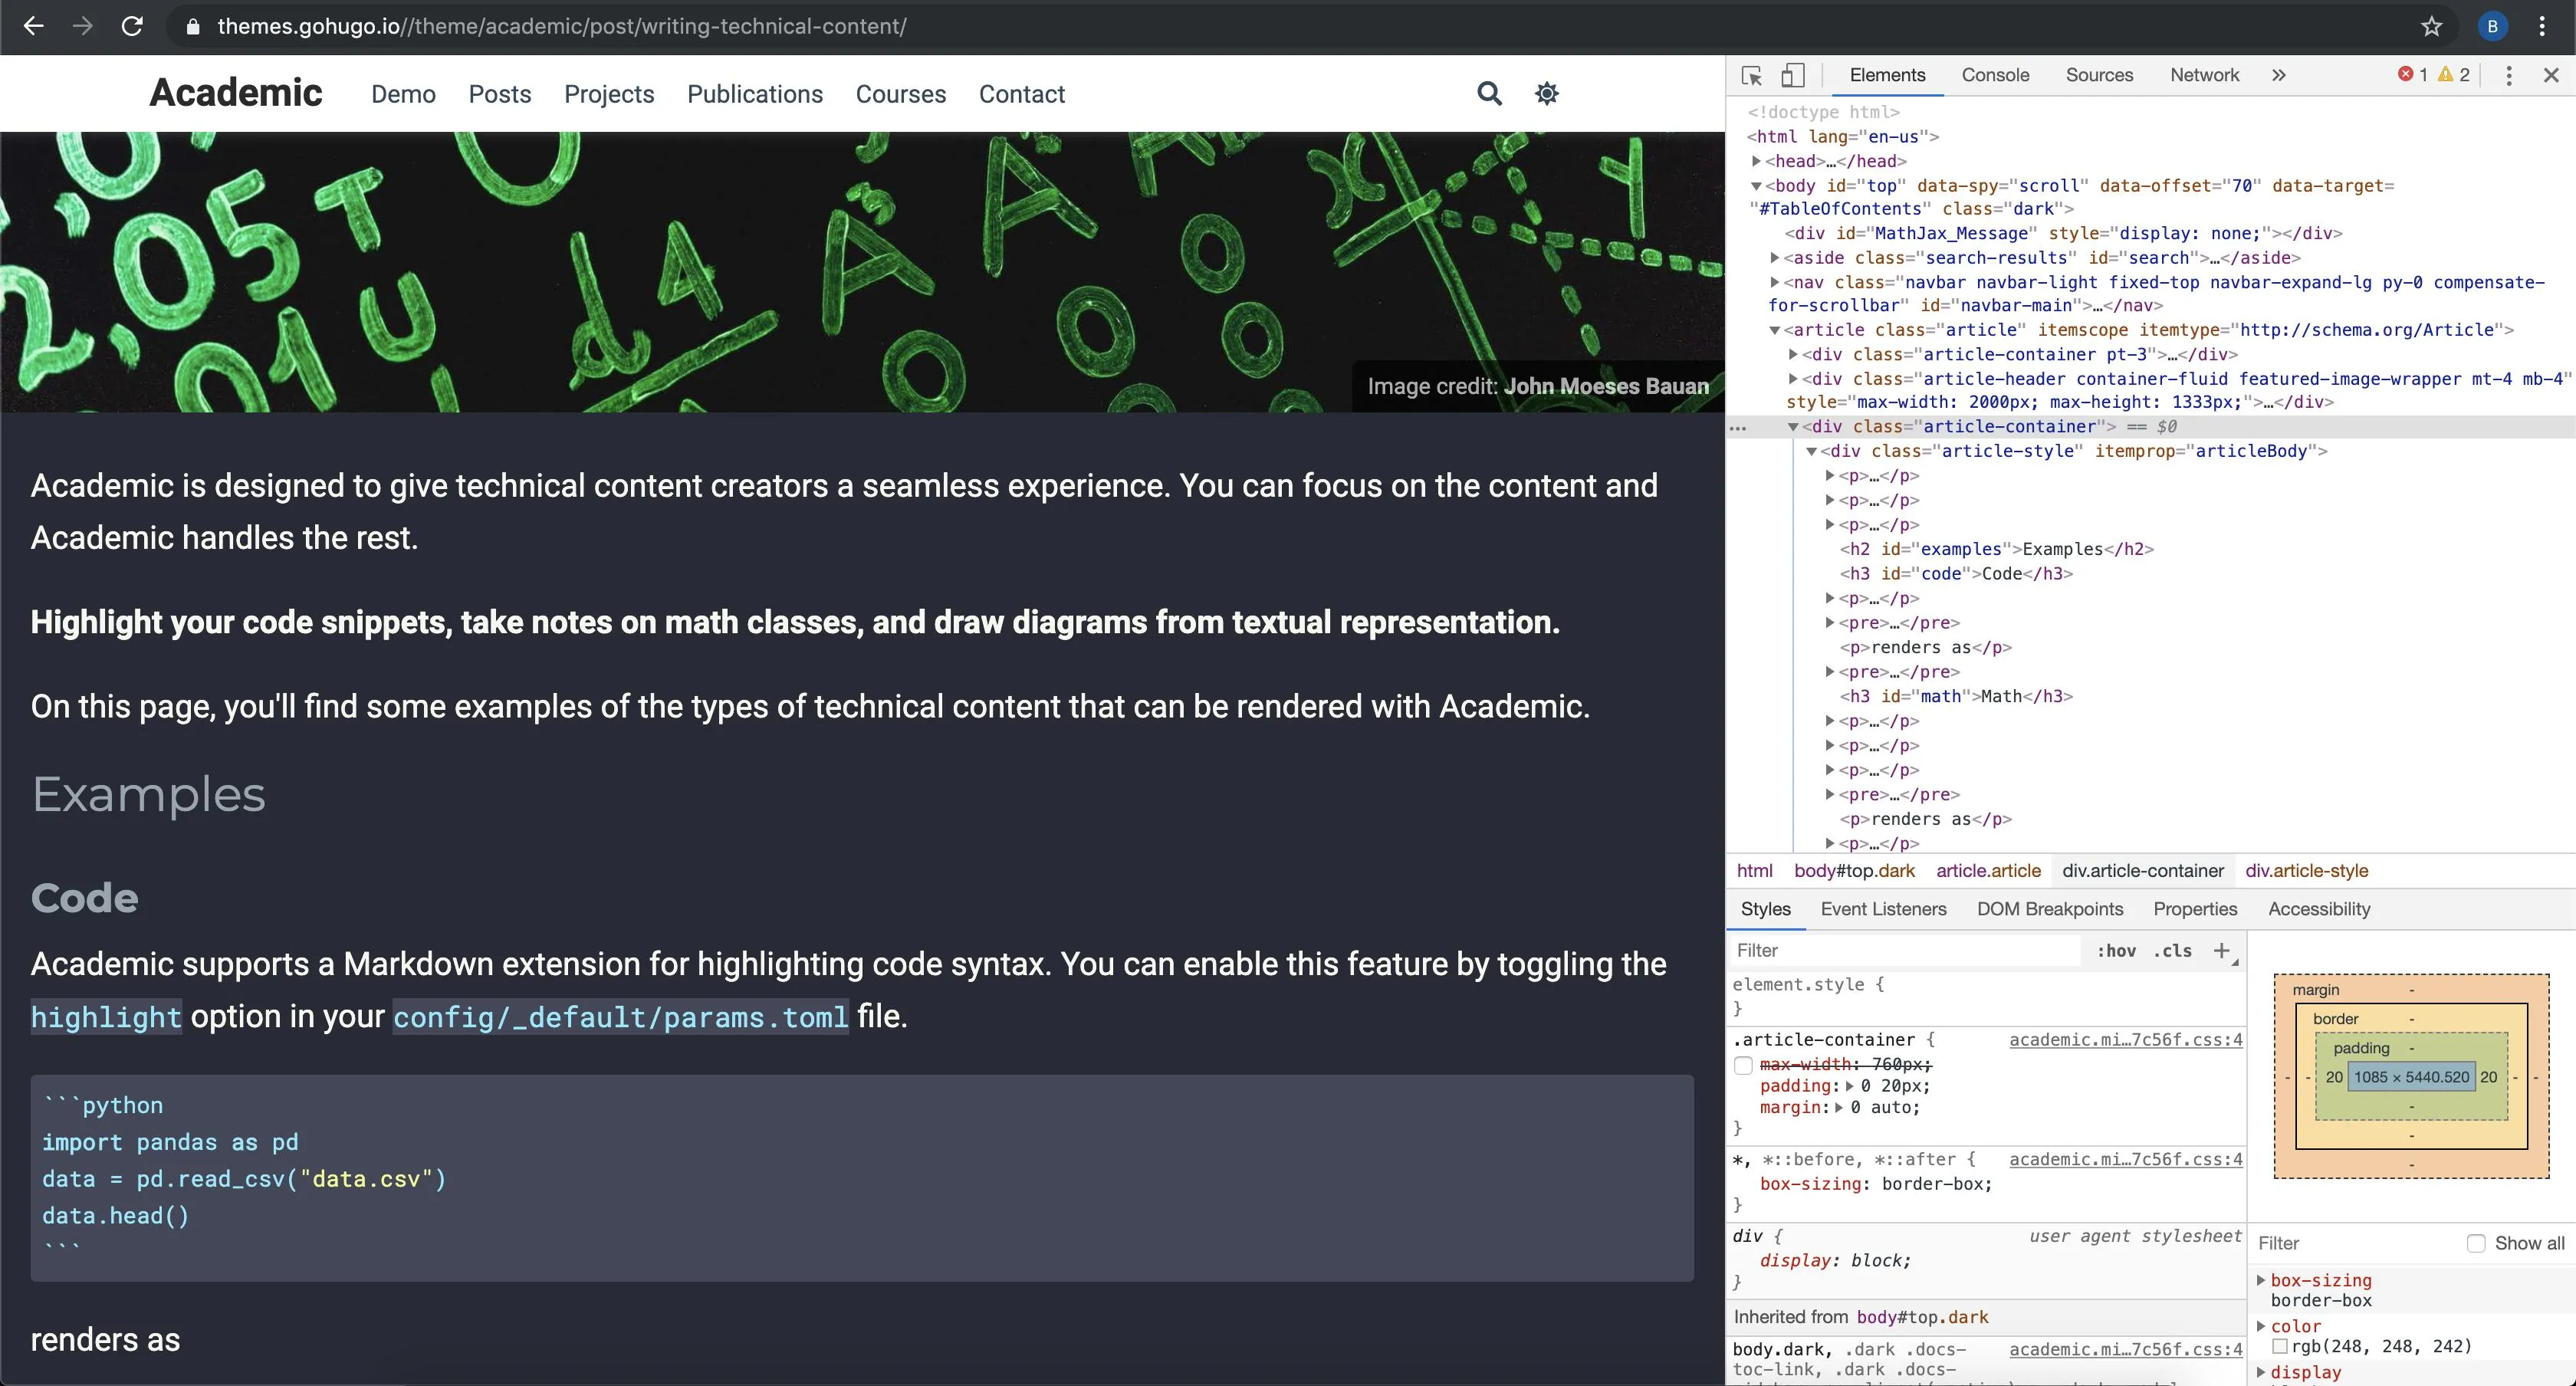The width and height of the screenshot is (2576, 1386).
Task: Check the Show all computed styles box
Action: [2476, 1243]
